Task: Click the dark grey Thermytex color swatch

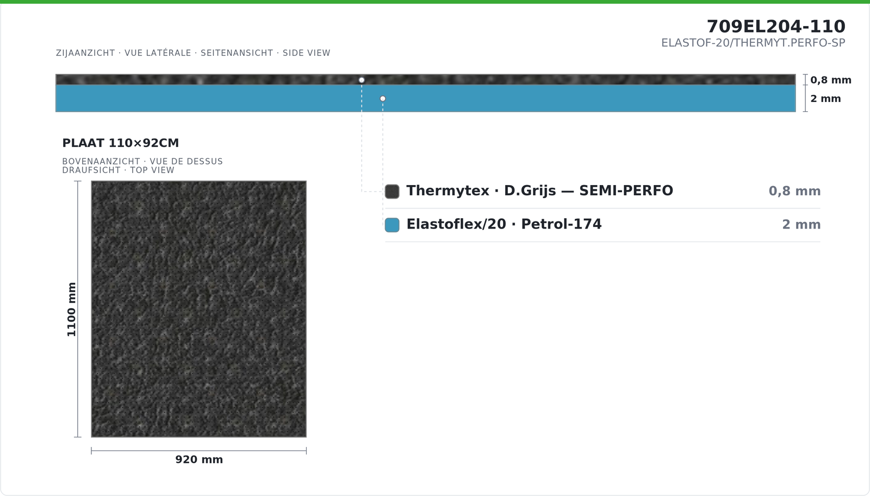Action: coord(392,192)
